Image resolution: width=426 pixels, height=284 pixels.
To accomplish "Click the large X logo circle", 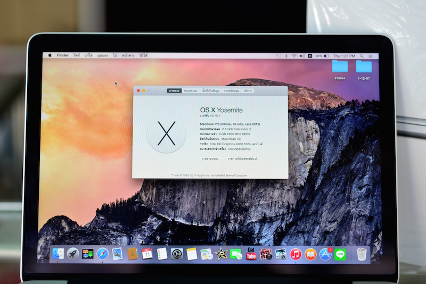I will click(166, 133).
